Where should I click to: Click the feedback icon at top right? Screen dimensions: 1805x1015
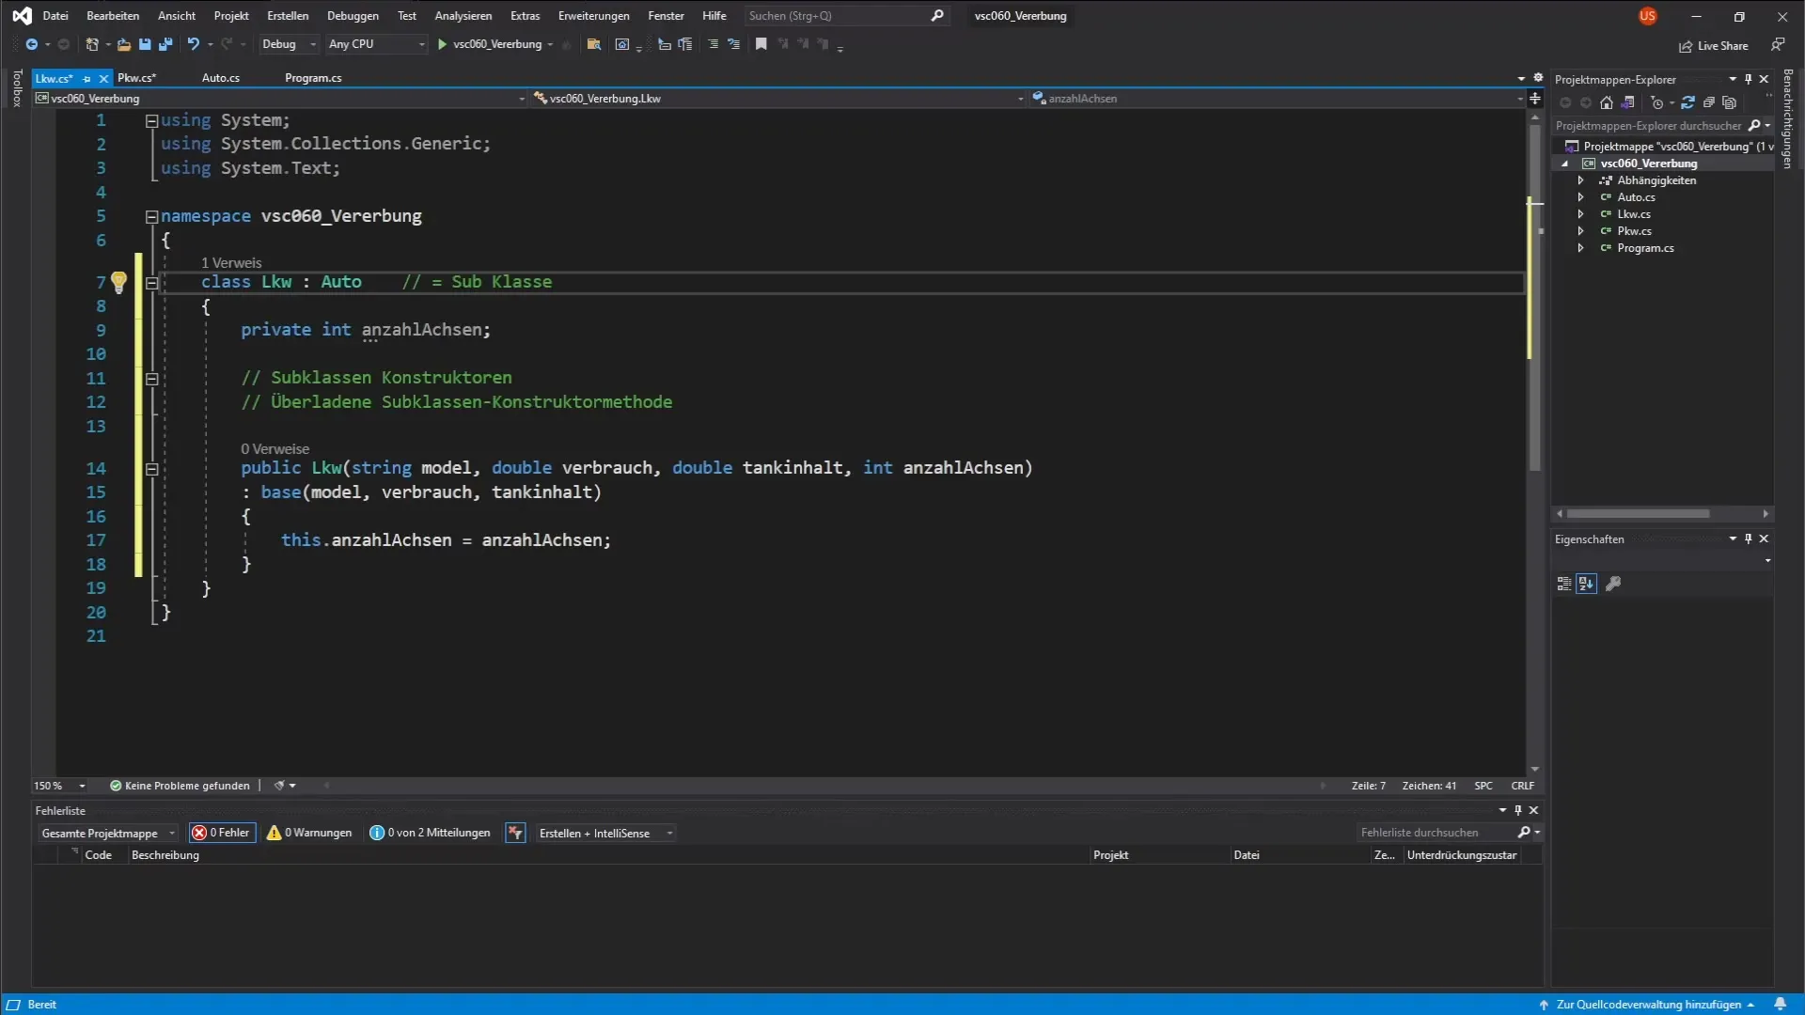(x=1778, y=45)
